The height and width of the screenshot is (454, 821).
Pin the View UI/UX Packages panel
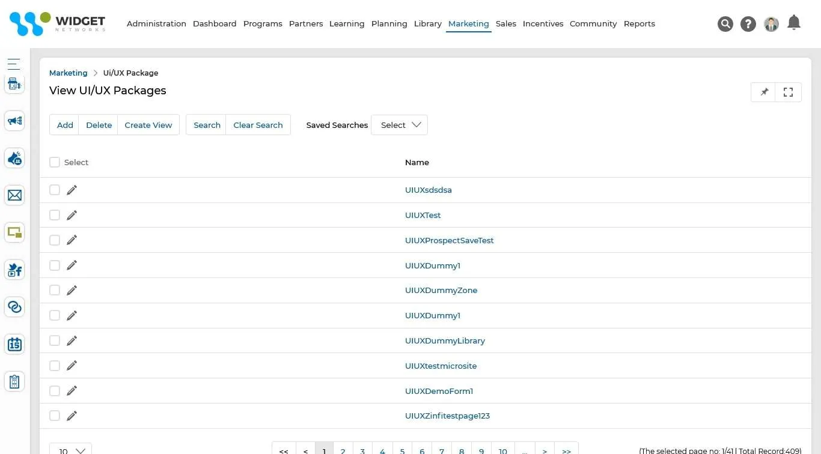click(x=763, y=92)
